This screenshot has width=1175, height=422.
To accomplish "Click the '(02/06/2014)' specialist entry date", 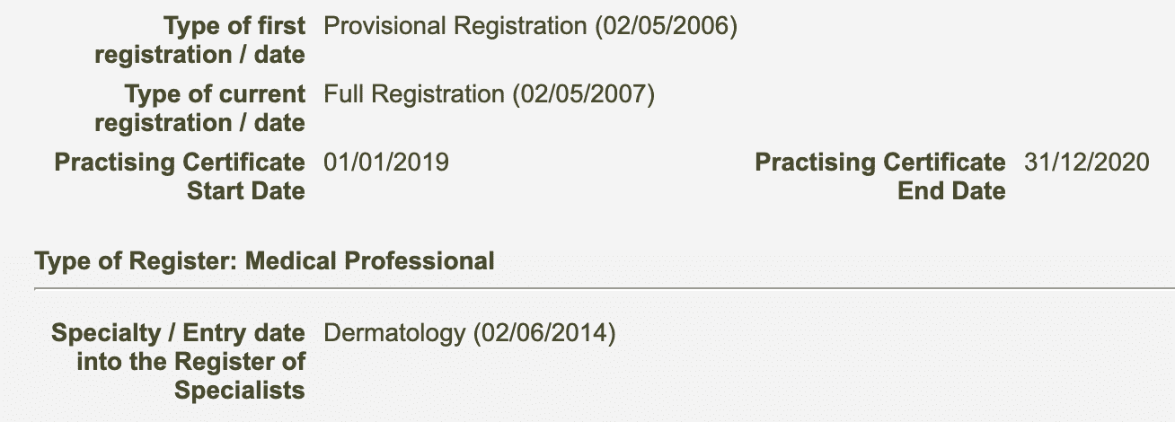I will (x=544, y=334).
